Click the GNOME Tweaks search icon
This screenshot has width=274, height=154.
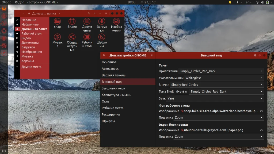coord(104,55)
